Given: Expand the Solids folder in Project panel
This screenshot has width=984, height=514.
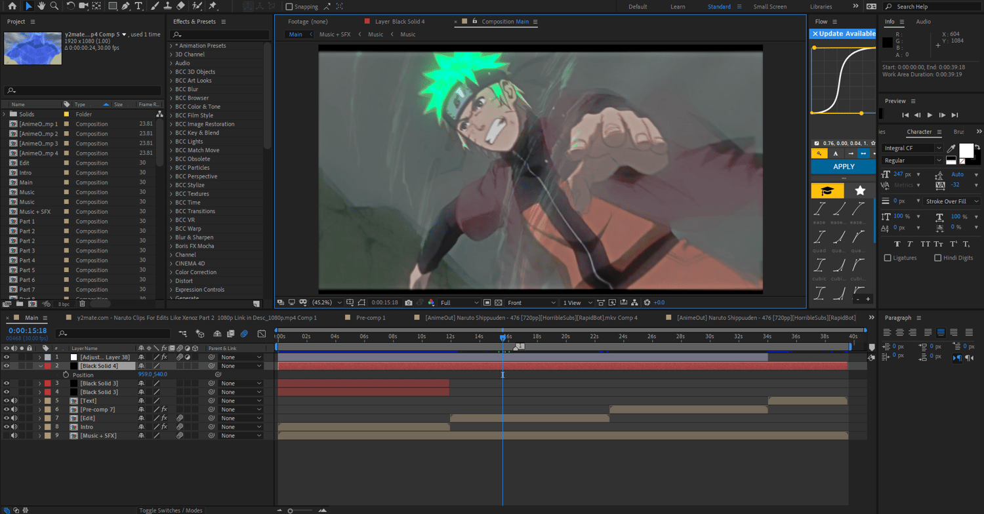Looking at the screenshot, I should click(x=5, y=114).
